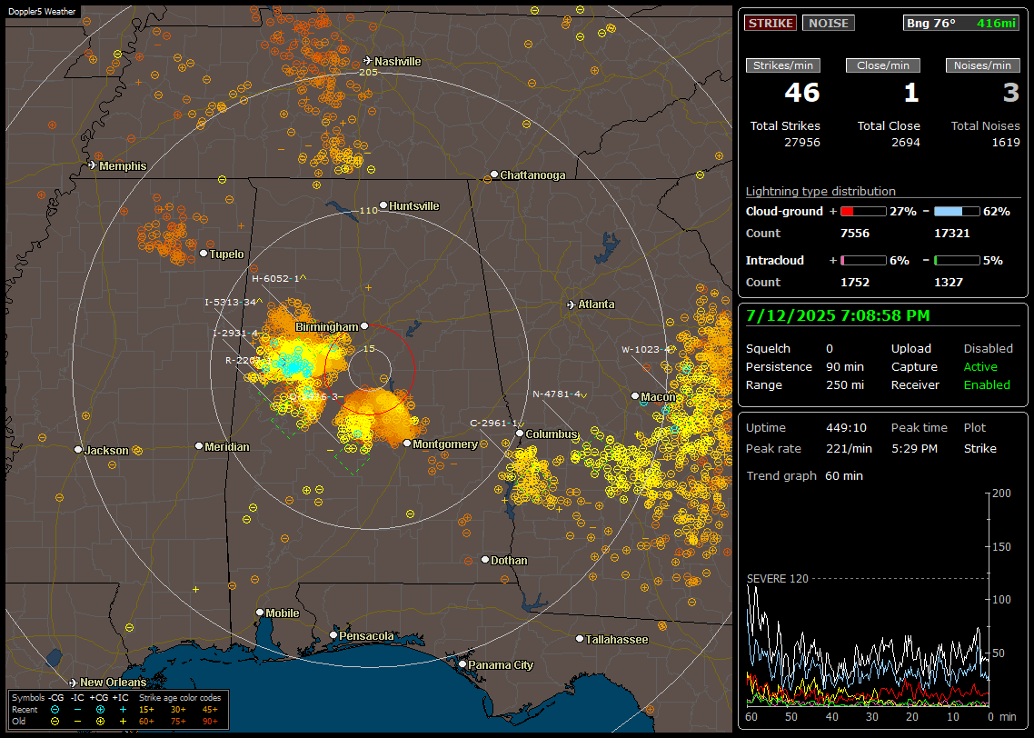
Task: Click the Total Close value 2694
Action: (x=905, y=142)
